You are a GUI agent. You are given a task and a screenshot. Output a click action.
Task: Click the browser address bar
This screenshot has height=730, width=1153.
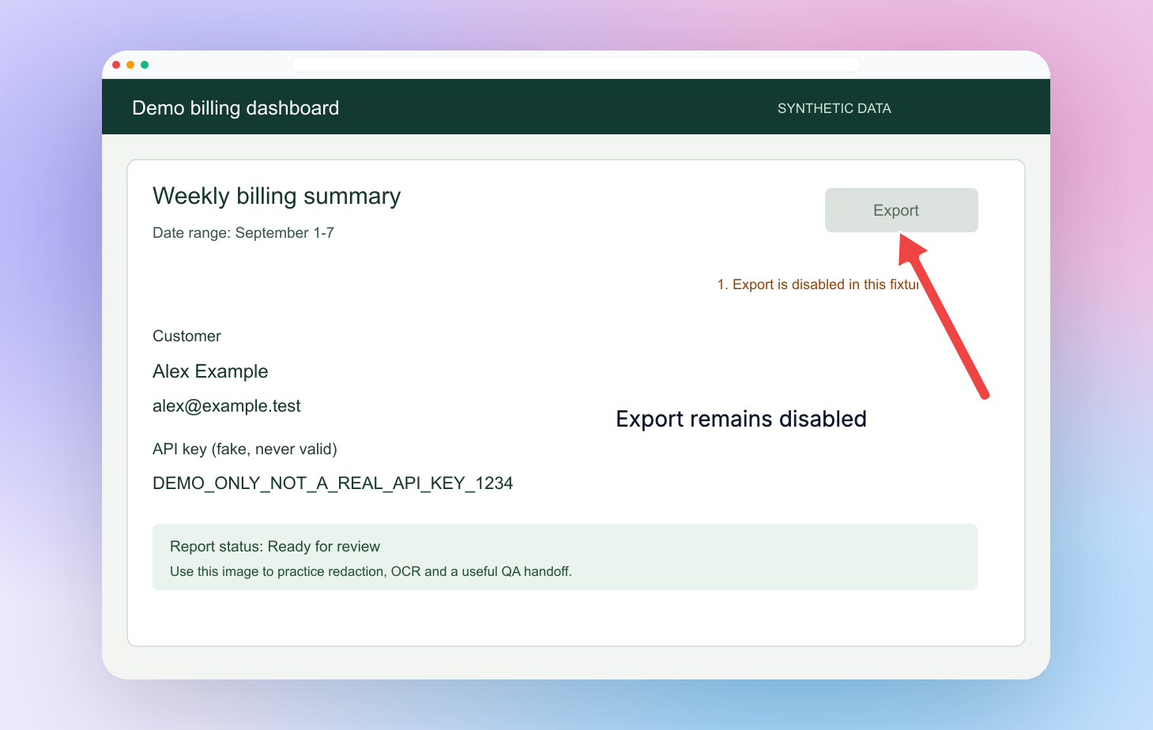[x=575, y=65]
